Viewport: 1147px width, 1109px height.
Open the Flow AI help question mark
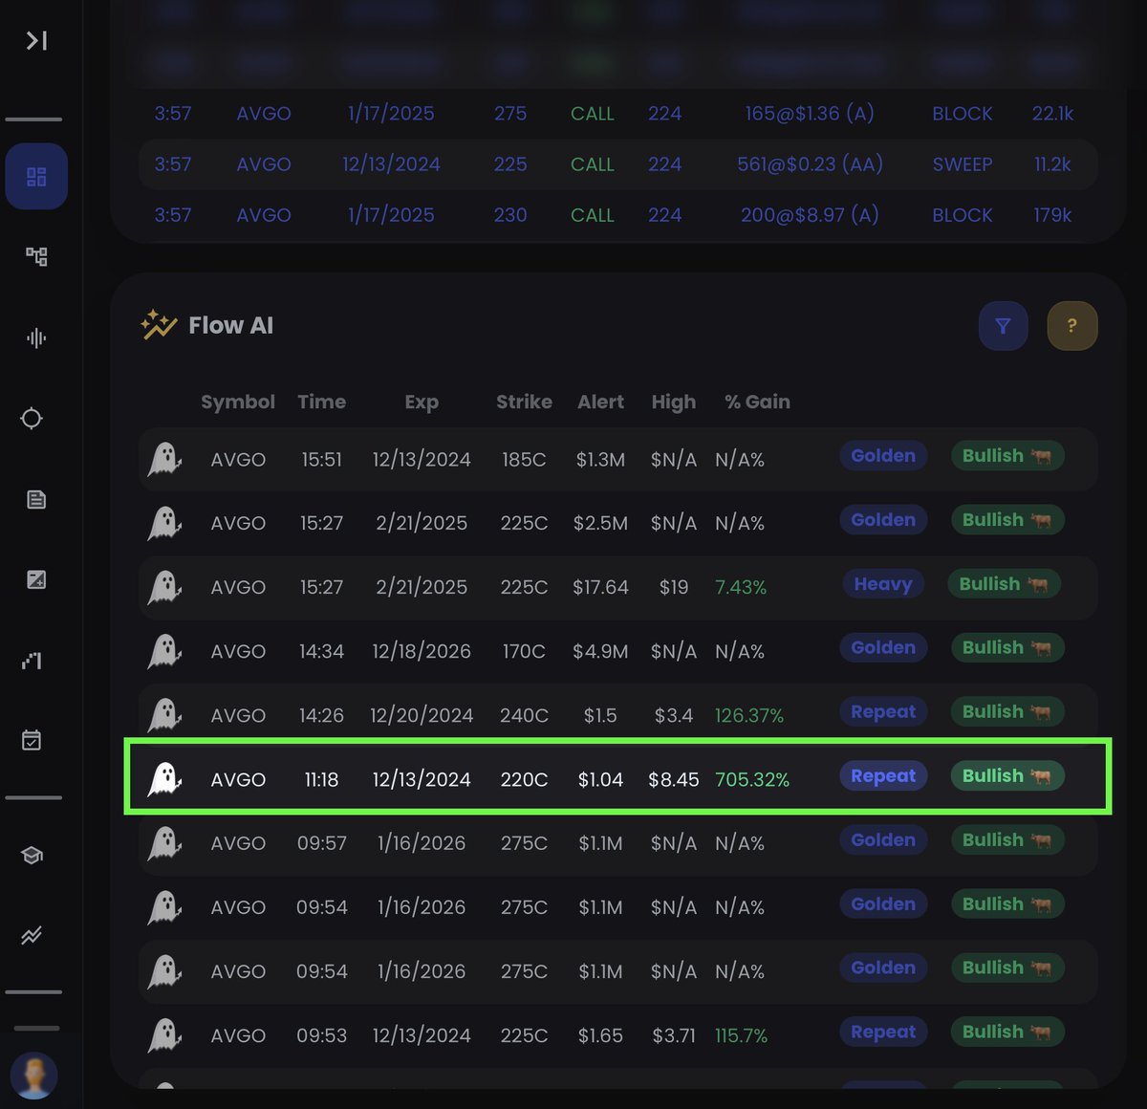1072,326
